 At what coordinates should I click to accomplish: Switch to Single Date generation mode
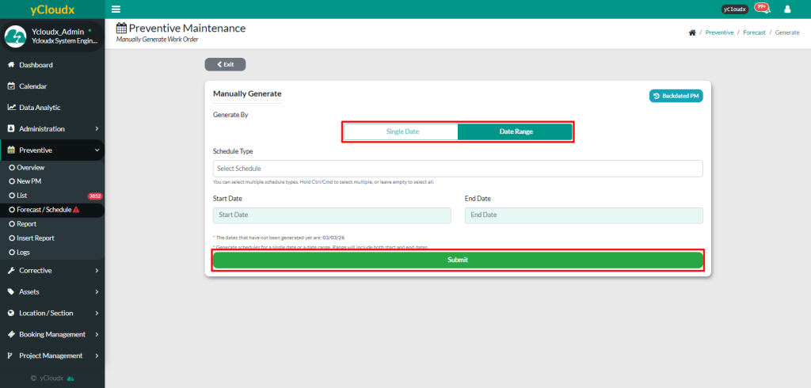[402, 131]
